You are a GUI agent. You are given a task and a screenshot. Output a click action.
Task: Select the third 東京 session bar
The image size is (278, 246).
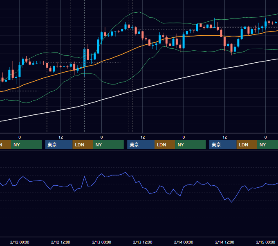click(x=223, y=145)
